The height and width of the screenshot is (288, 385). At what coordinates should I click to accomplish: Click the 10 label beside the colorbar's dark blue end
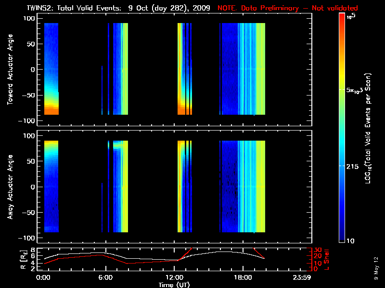(x=350, y=241)
